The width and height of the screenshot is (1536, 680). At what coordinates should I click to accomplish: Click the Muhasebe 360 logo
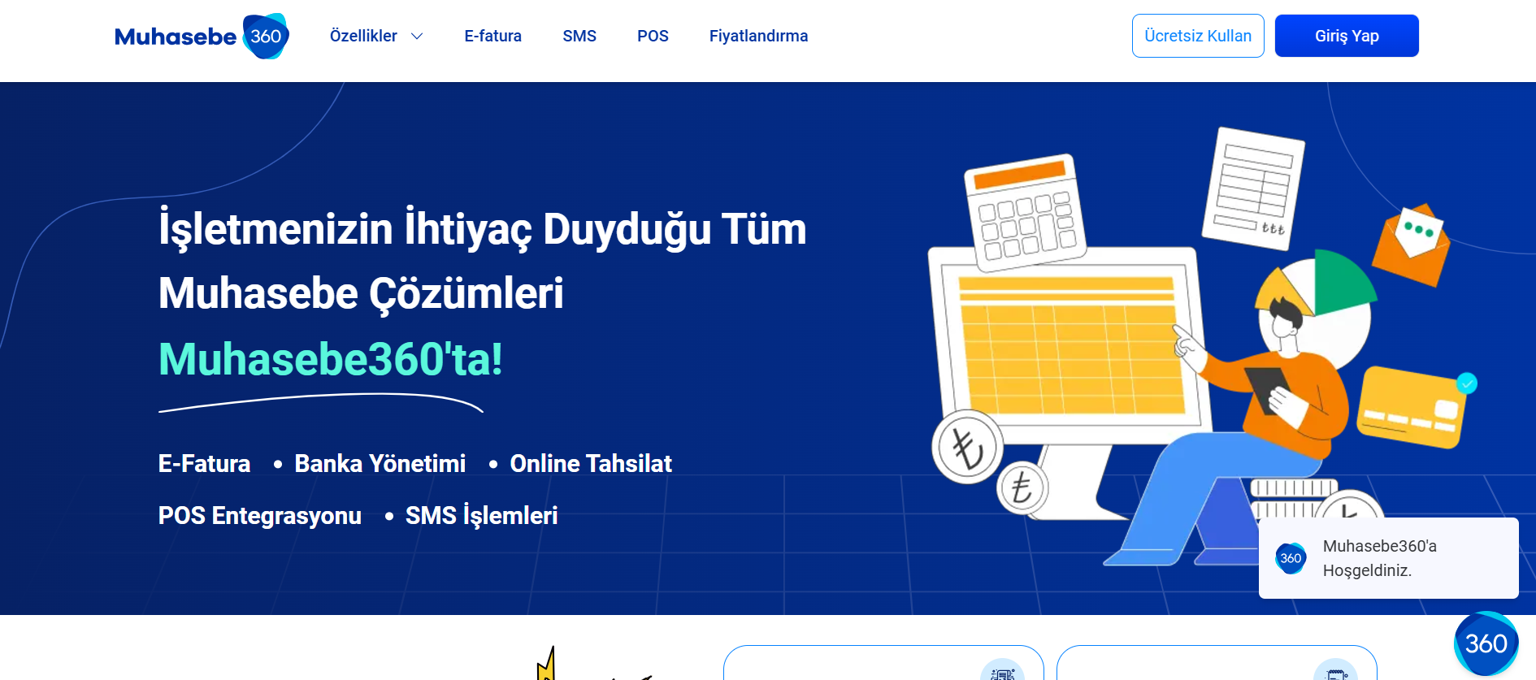tap(202, 36)
